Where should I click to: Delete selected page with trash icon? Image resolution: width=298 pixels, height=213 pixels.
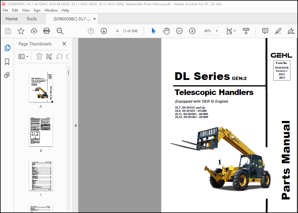(39, 56)
